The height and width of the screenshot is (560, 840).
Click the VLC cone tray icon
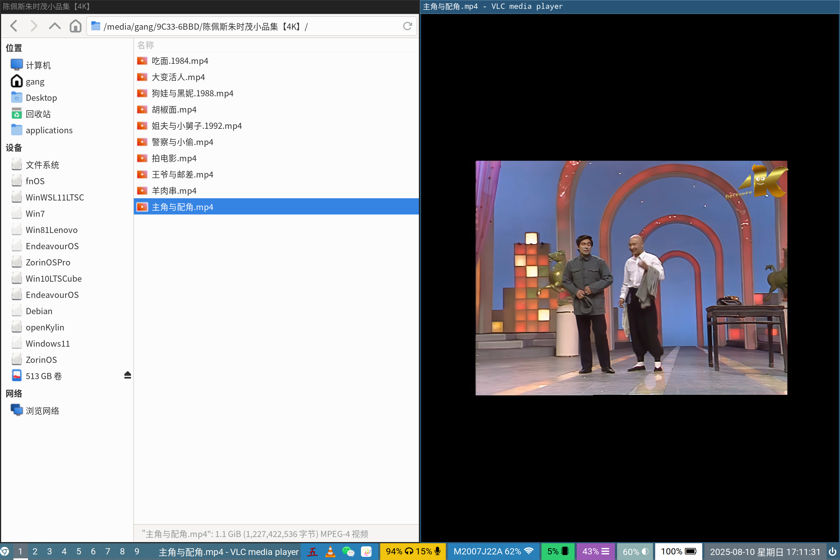click(330, 552)
